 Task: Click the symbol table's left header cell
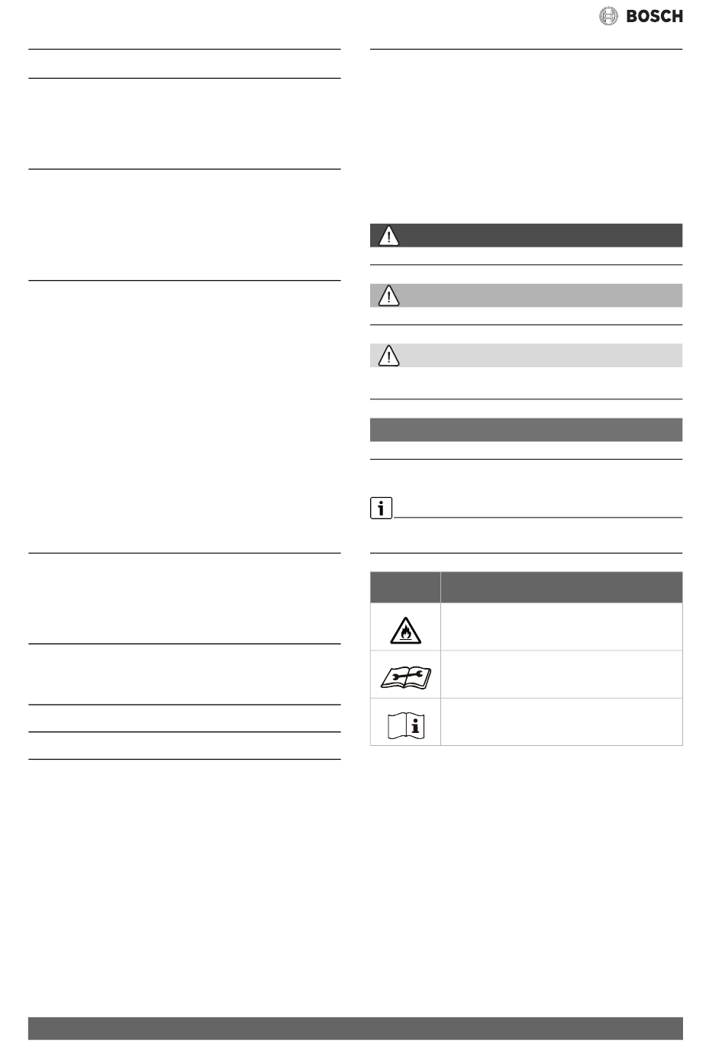(405, 587)
